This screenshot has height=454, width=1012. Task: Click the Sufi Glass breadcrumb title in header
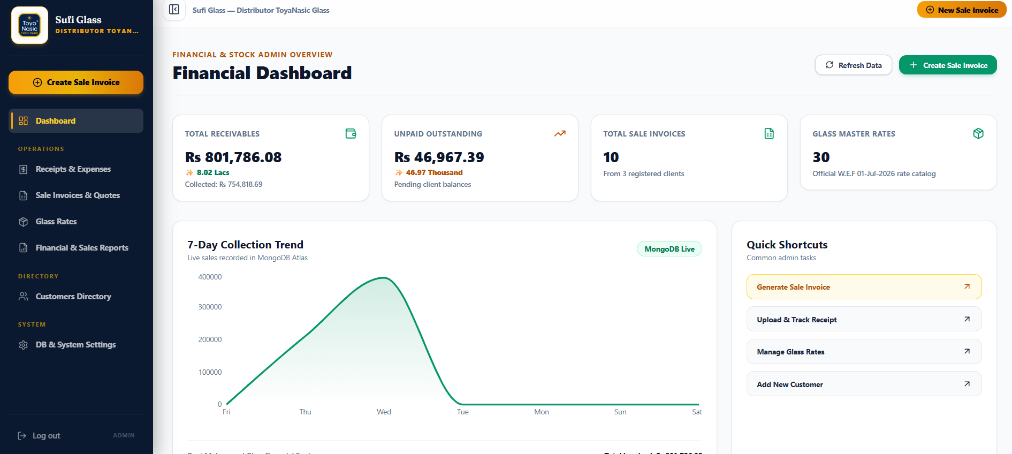261,10
